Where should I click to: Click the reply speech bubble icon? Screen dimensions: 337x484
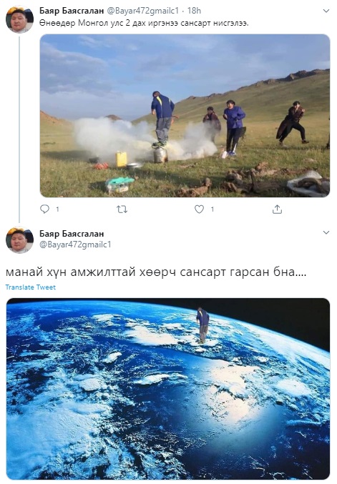[x=45, y=209]
